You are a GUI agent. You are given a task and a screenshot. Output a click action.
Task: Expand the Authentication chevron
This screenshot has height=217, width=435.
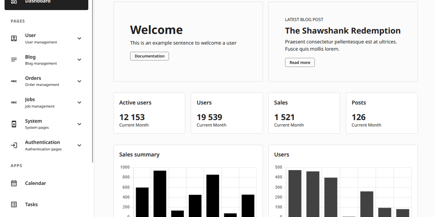tap(79, 145)
